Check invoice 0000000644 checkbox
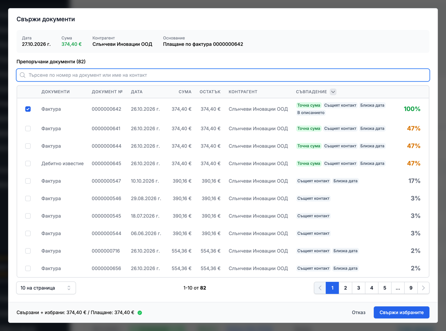 coord(28,146)
